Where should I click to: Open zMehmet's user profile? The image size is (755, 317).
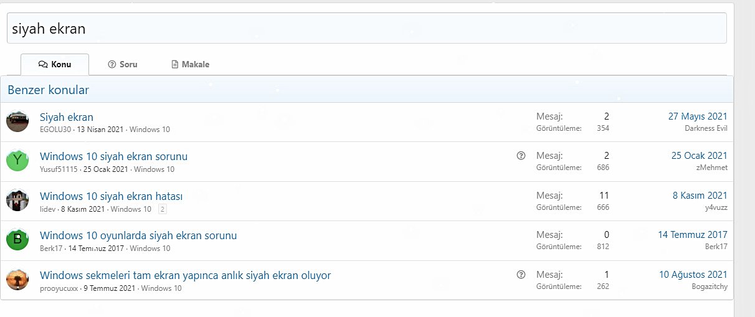[711, 168]
